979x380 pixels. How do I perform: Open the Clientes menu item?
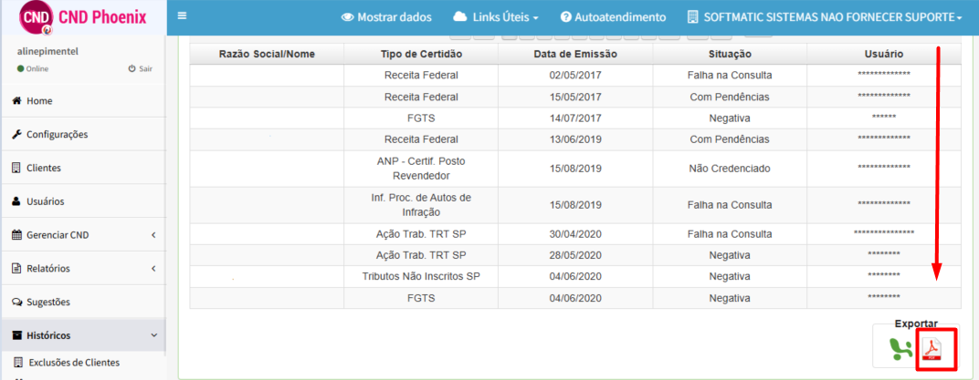click(x=83, y=169)
